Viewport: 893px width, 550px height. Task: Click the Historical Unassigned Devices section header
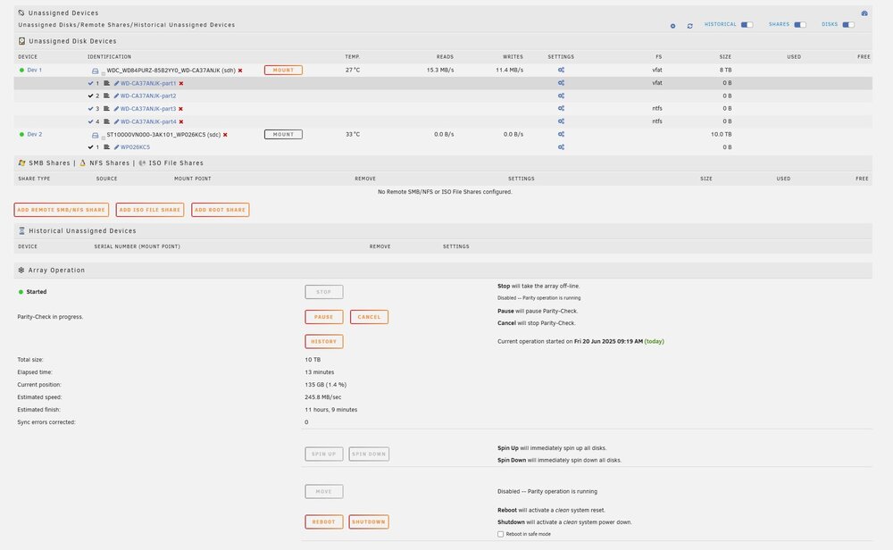pyautogui.click(x=82, y=230)
